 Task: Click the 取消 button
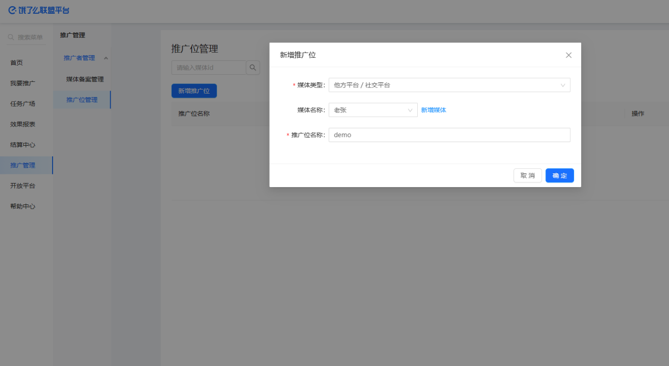point(528,175)
